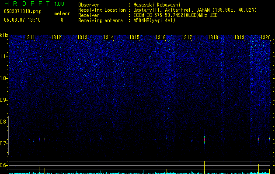
Task: Click the 1316 time marker
Action: [160, 37]
